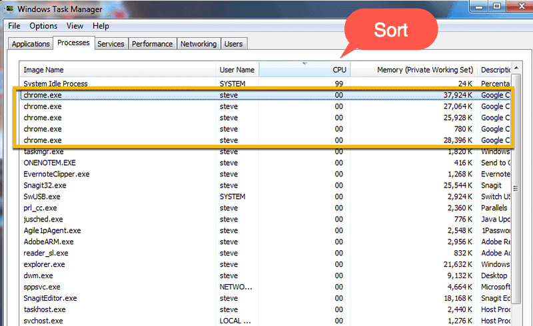Select chrome.exe using 28,396 K memory
The width and height of the screenshot is (533, 326).
point(265,140)
